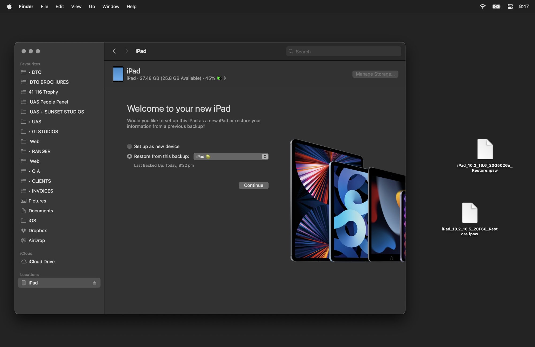Open the Window menu
The height and width of the screenshot is (347, 535).
pyautogui.click(x=111, y=6)
